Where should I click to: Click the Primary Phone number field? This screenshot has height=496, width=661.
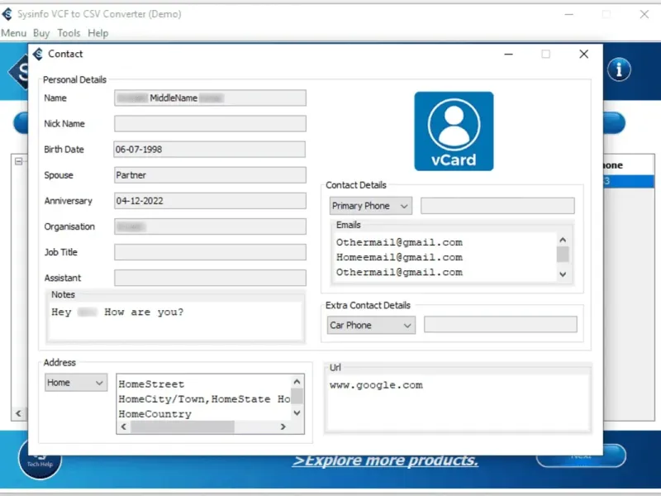(497, 206)
